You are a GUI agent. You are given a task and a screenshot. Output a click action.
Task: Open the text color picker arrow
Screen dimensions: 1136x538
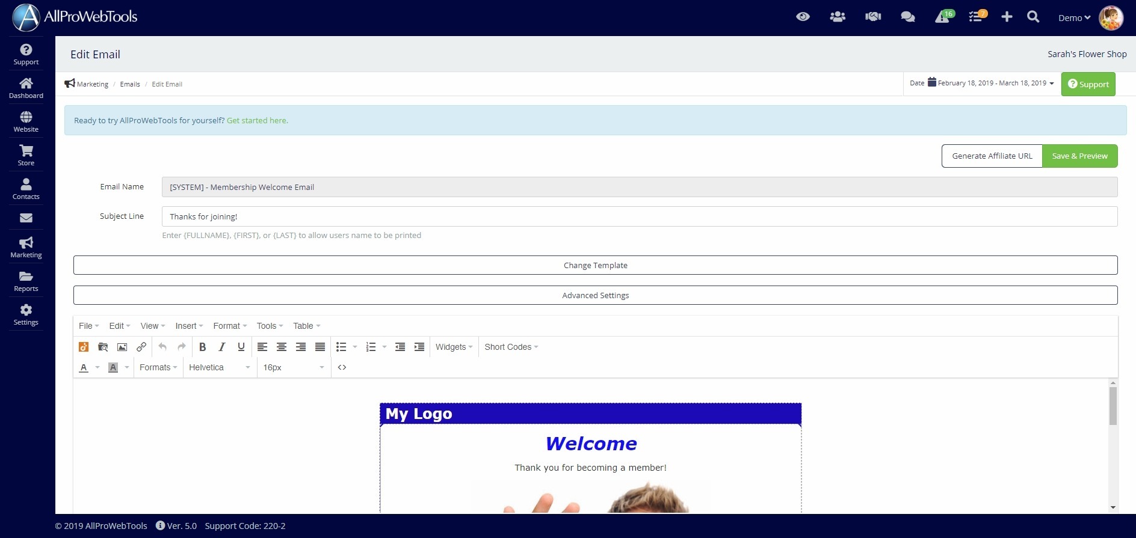click(x=97, y=367)
